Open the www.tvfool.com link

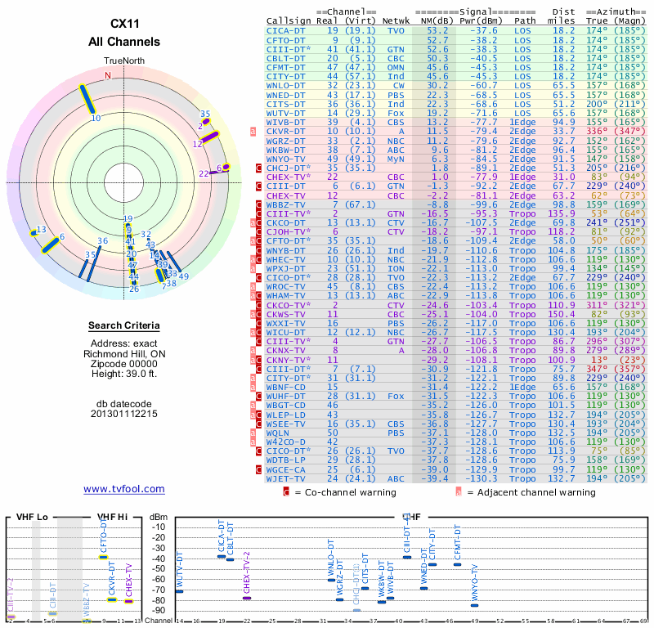(124, 489)
